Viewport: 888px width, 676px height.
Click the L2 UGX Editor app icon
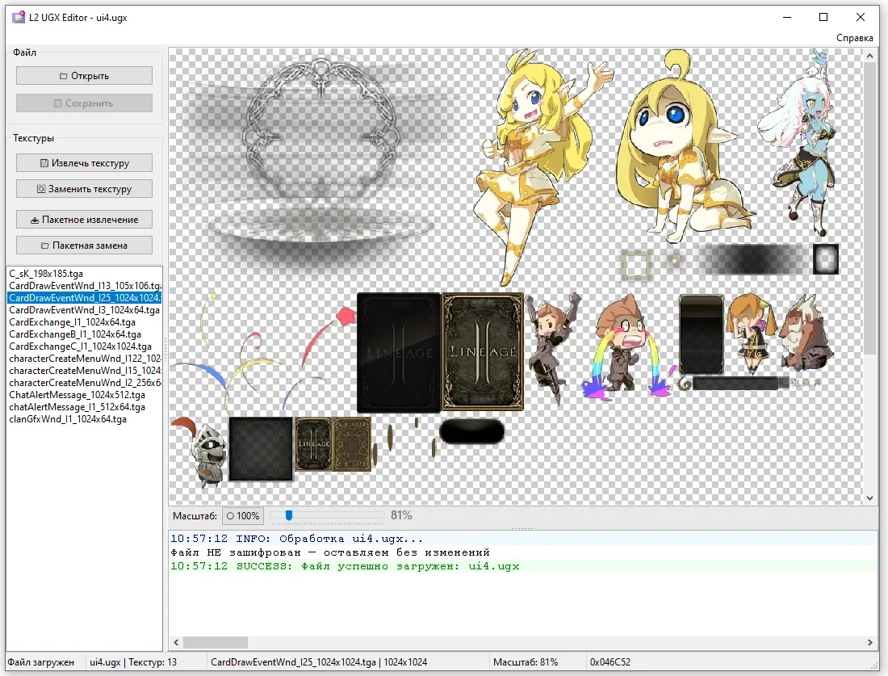(19, 17)
